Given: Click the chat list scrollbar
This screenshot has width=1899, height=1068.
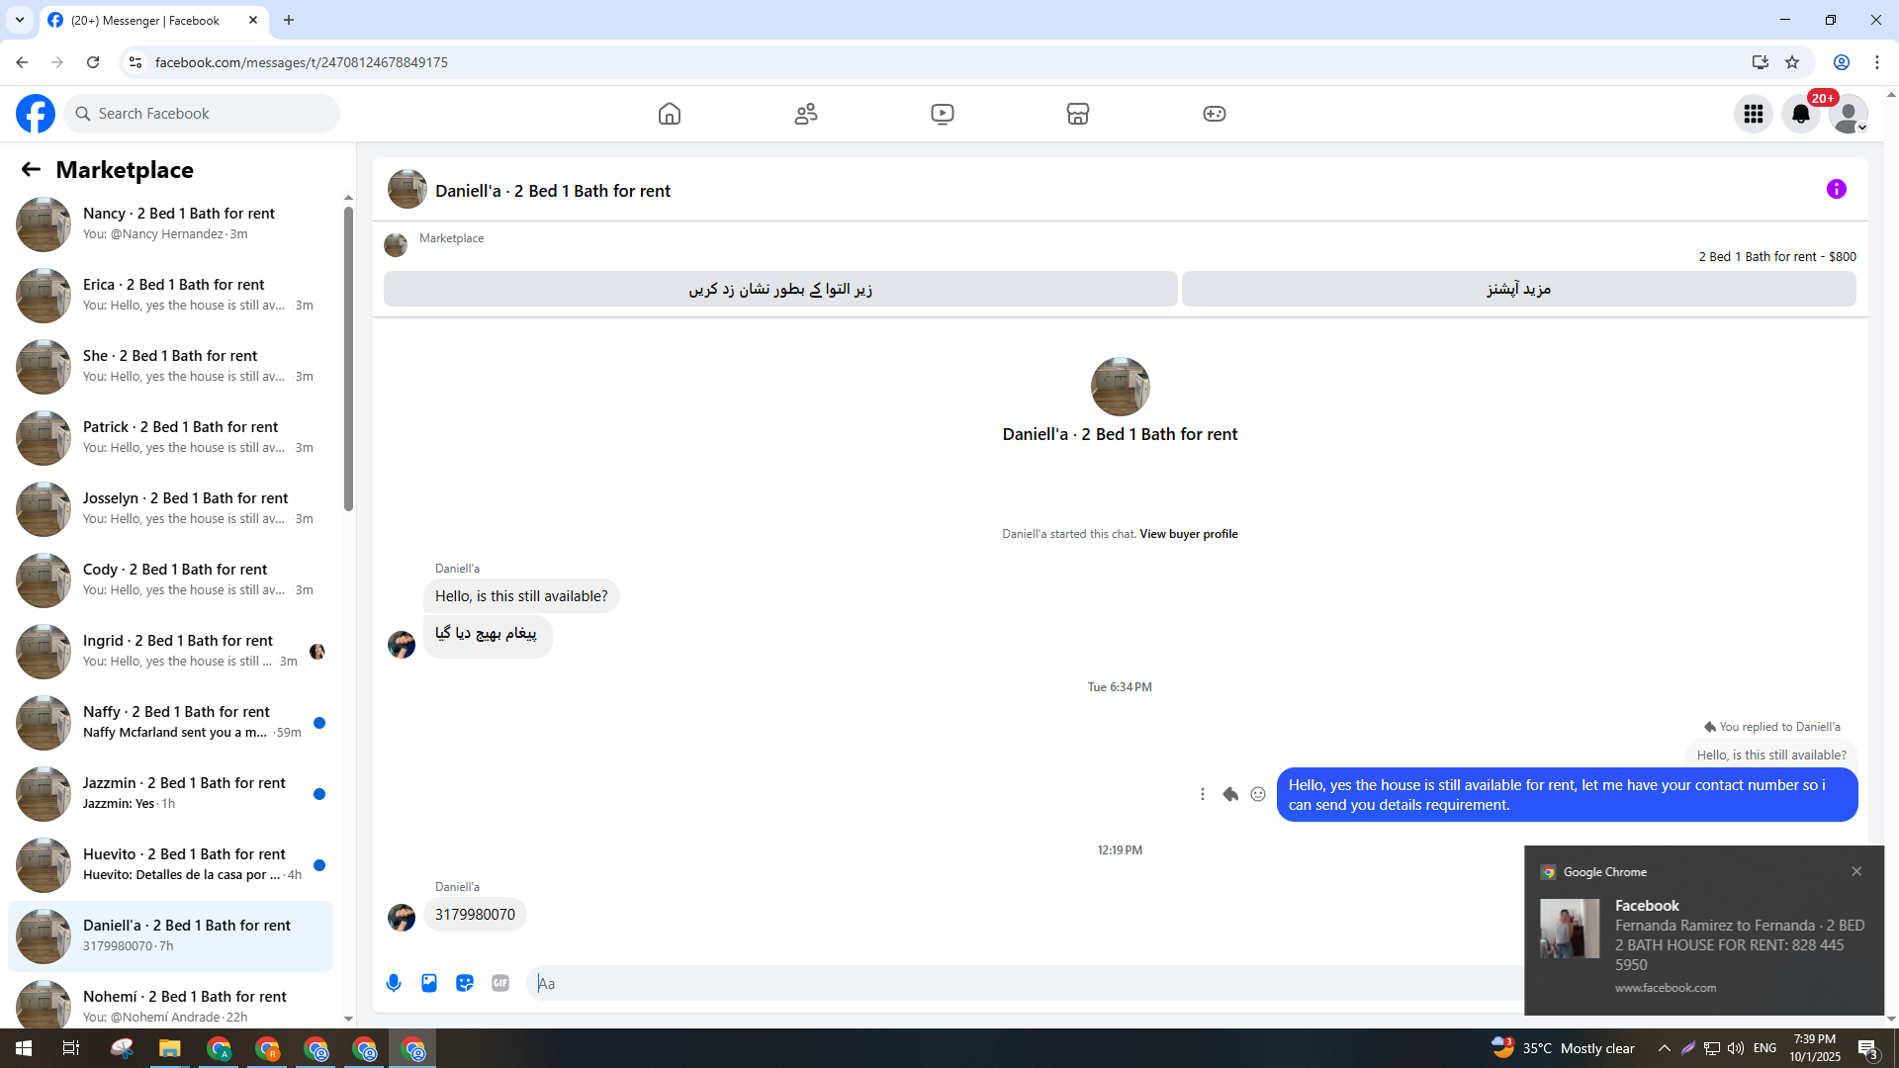Looking at the screenshot, I should coord(348,361).
